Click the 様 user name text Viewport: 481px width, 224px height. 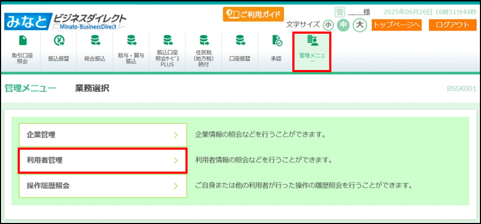pyautogui.click(x=366, y=12)
